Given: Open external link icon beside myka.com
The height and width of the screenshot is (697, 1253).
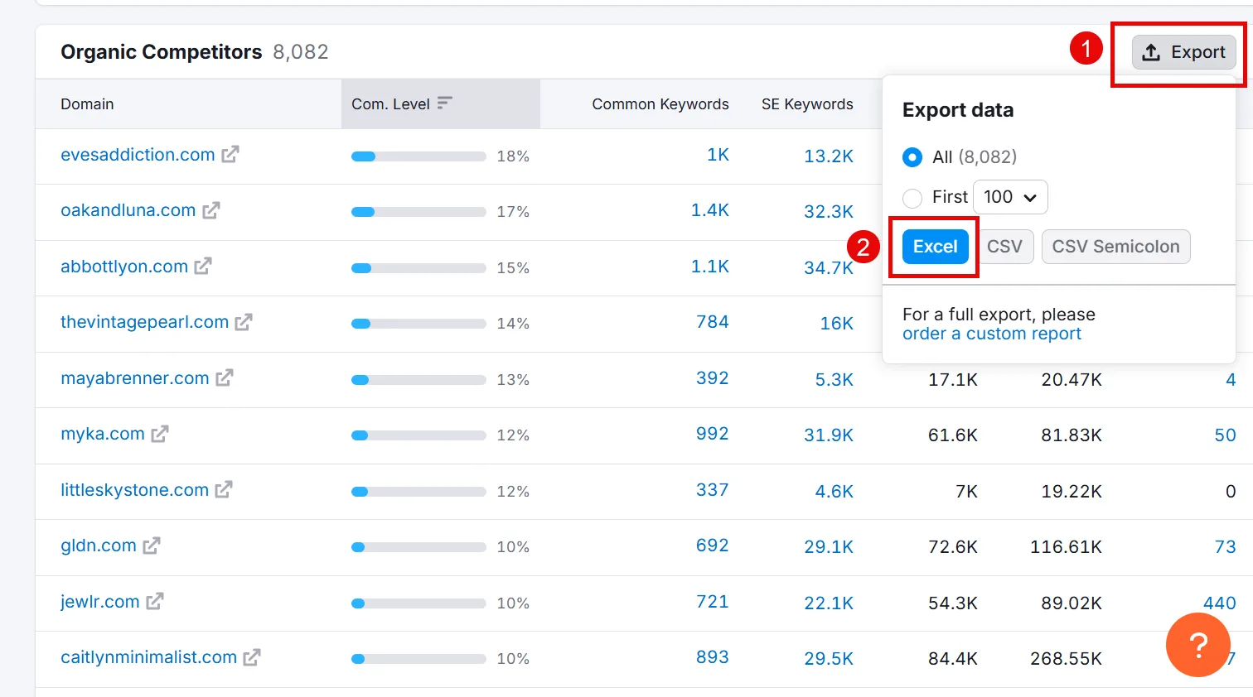Looking at the screenshot, I should tap(160, 434).
